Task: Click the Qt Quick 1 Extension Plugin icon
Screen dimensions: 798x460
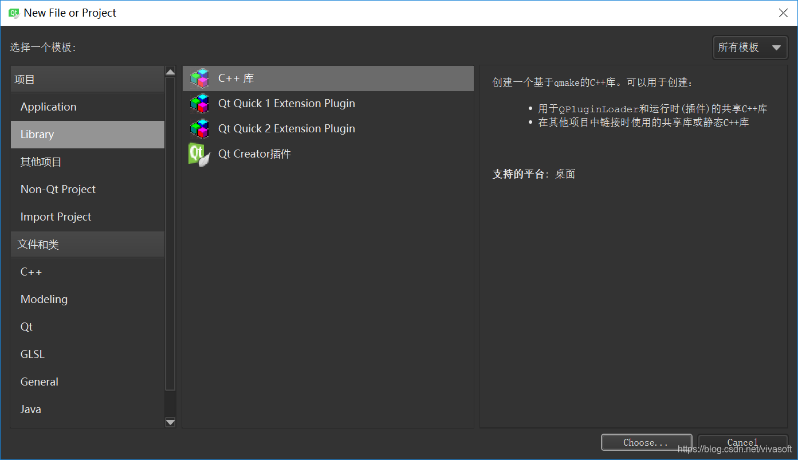Action: 199,104
